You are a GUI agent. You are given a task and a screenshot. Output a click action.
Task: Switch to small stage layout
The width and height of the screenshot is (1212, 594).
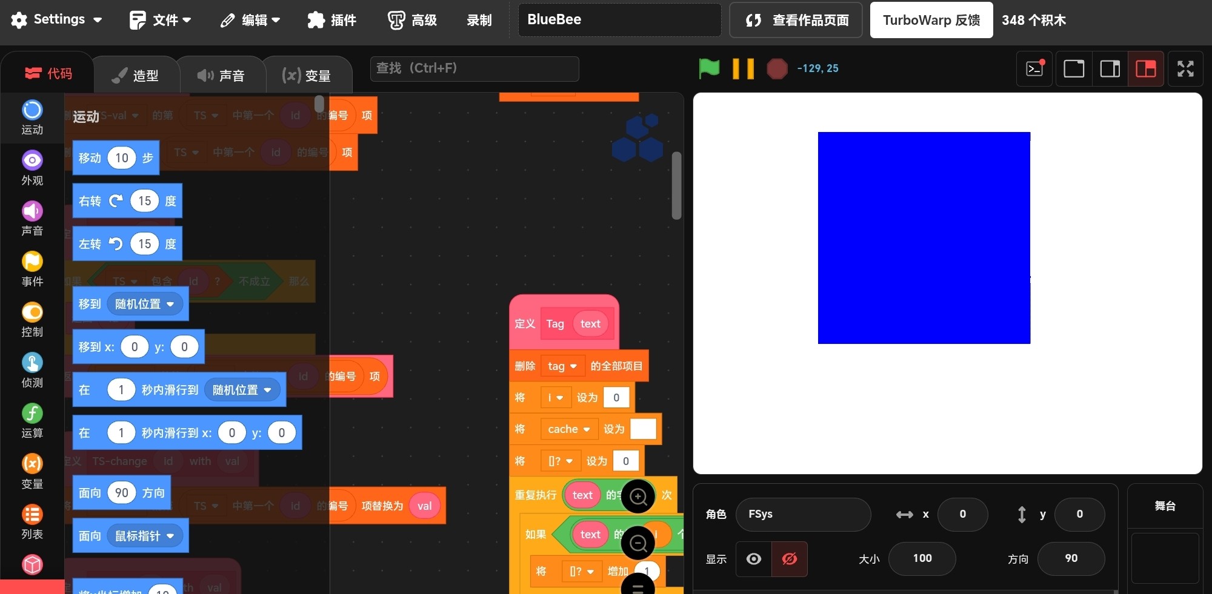[1074, 69]
